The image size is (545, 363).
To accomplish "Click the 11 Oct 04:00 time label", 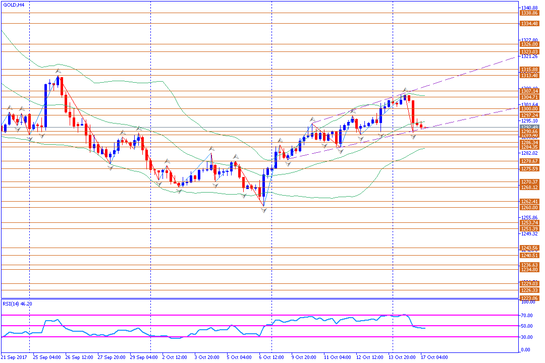I will pos(338,357).
